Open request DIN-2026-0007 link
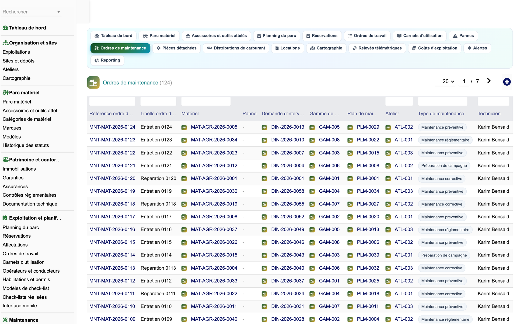Viewport: 524px width, 324px height. (288, 153)
